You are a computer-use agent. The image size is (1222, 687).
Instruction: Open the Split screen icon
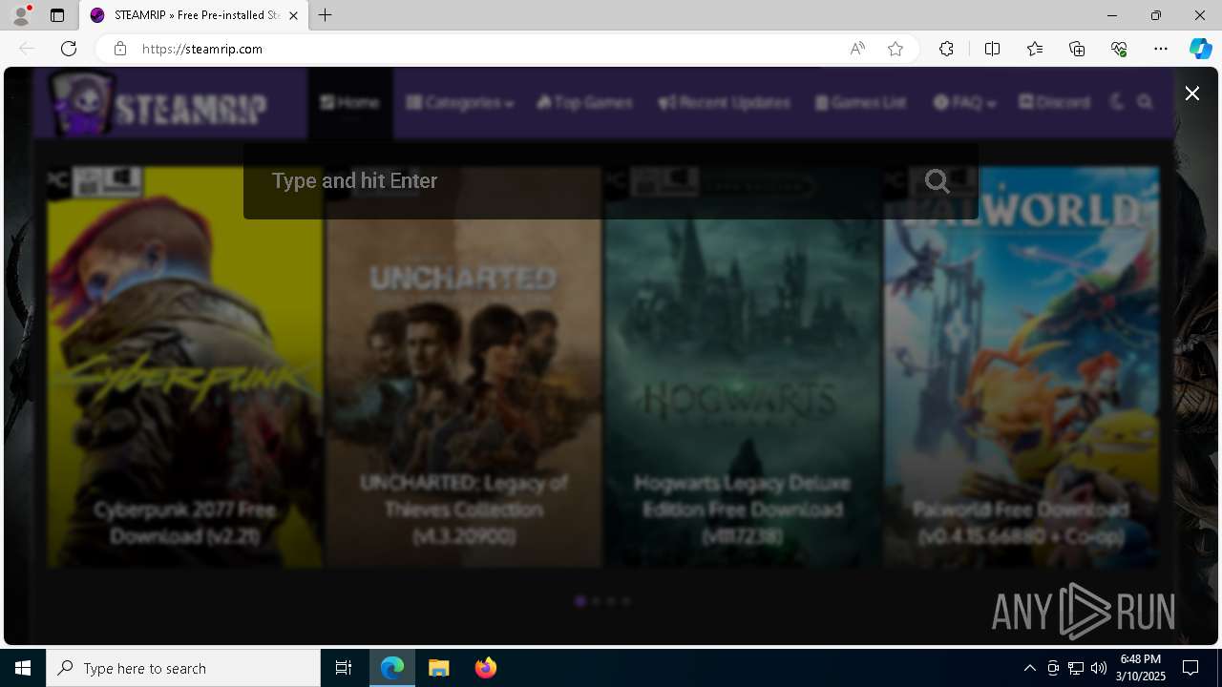pos(992,49)
